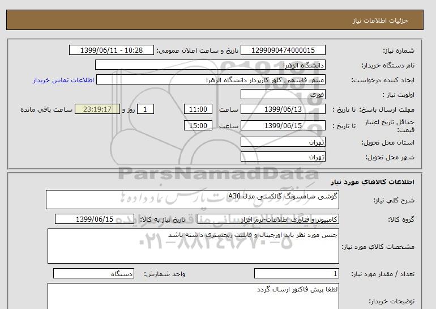Click the delivery province field تهران
The width and height of the screenshot is (436, 309).
point(283,142)
